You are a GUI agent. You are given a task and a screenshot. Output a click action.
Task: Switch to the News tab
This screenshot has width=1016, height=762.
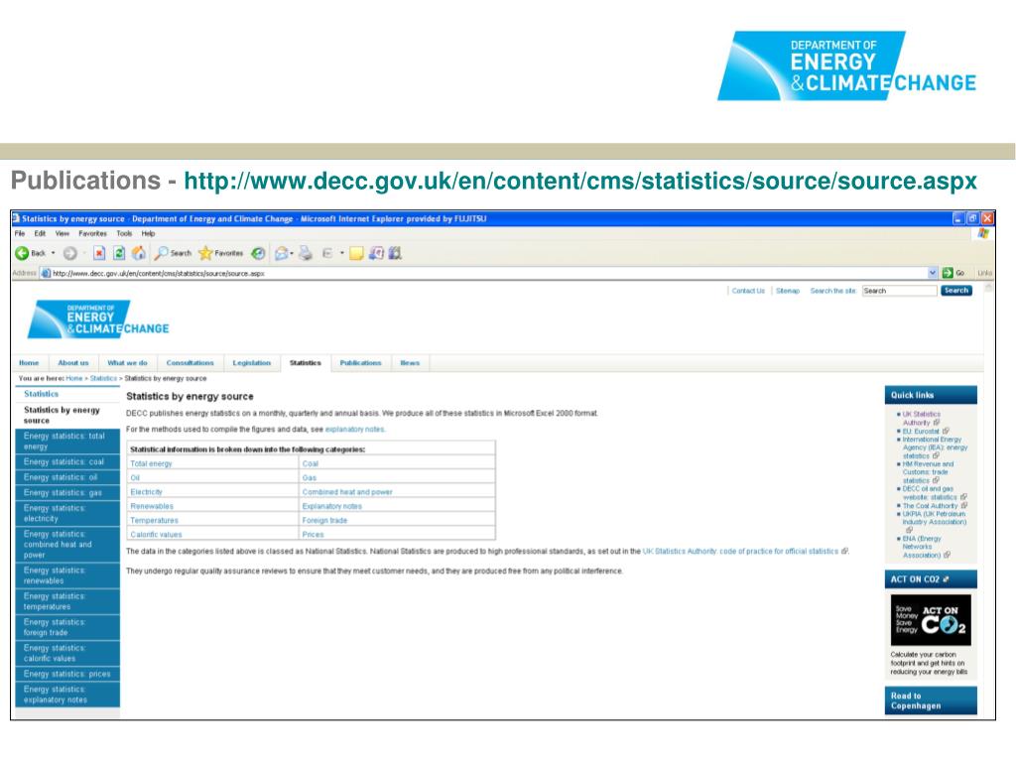[410, 363]
